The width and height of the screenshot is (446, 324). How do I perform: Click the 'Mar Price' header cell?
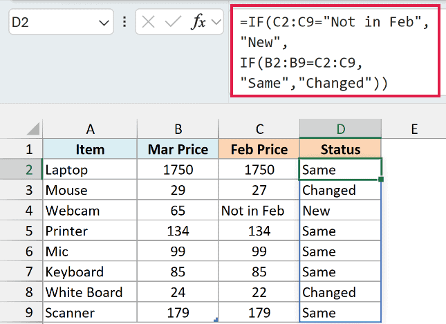[x=178, y=149]
